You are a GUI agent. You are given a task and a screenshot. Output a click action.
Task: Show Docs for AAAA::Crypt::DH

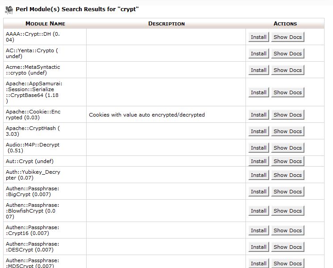[x=287, y=37]
